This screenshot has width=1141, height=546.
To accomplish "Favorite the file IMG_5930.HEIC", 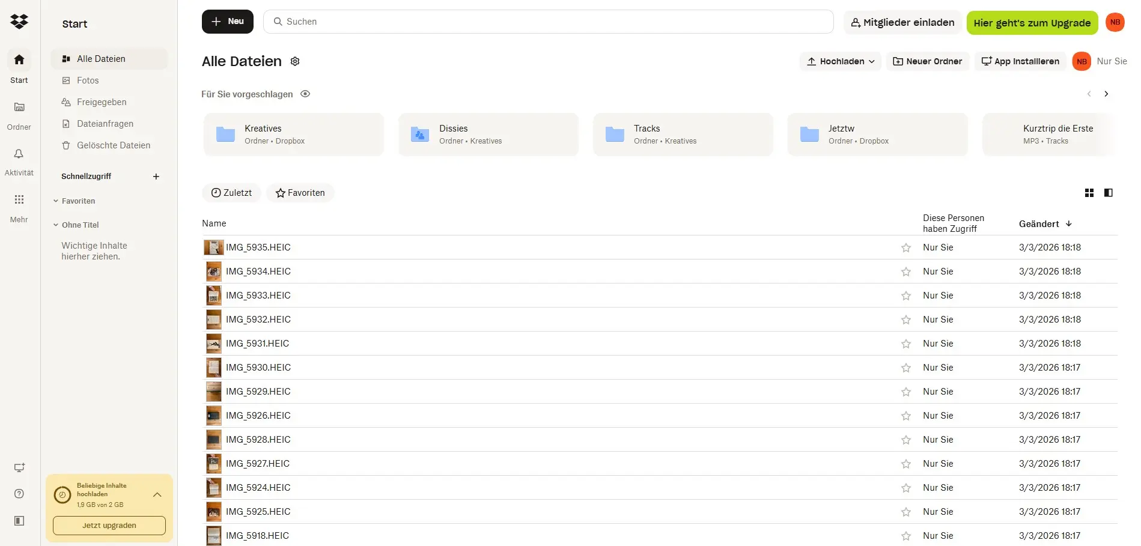I will point(905,368).
